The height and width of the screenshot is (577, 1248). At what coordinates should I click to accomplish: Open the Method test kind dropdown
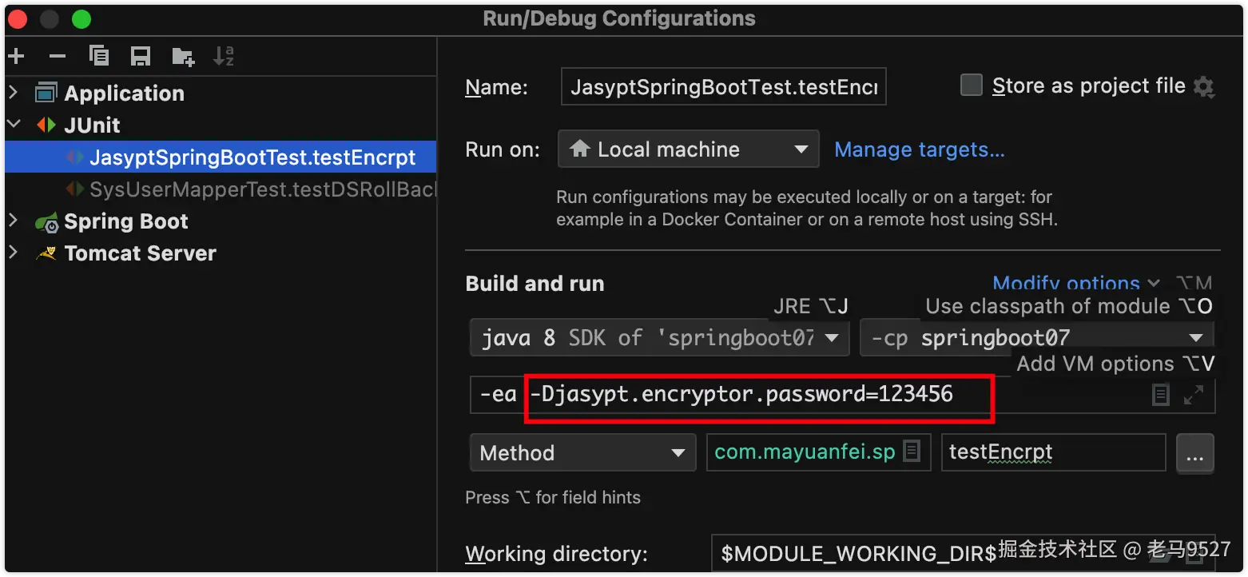pos(582,453)
